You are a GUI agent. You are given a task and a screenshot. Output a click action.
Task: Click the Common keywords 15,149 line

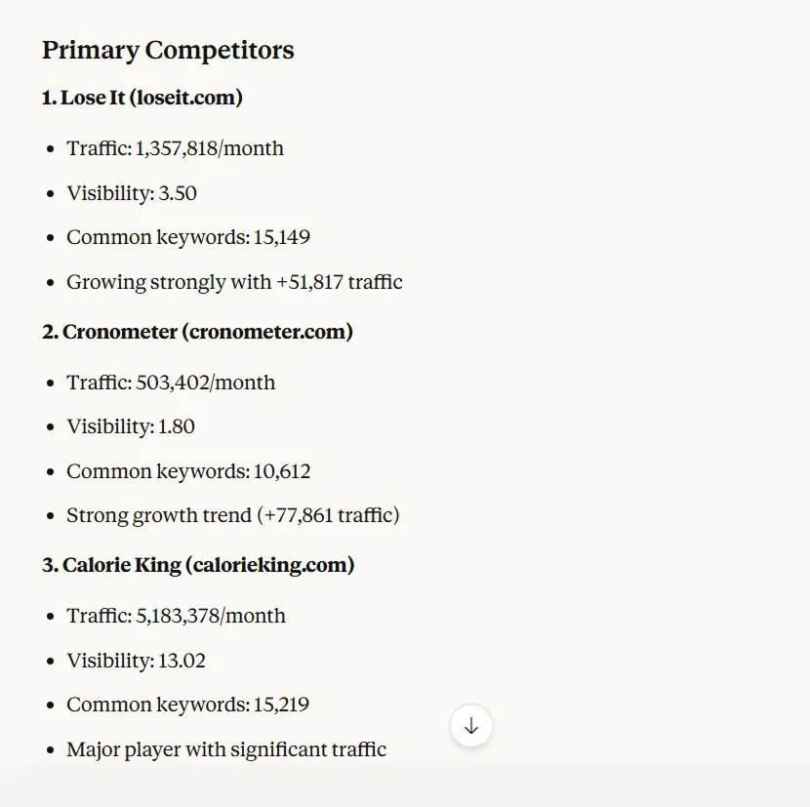pos(188,237)
